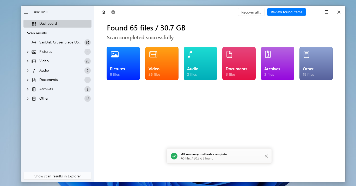The image size is (356, 186).
Task: Open the orange Video 26 files card
Action: (x=162, y=63)
